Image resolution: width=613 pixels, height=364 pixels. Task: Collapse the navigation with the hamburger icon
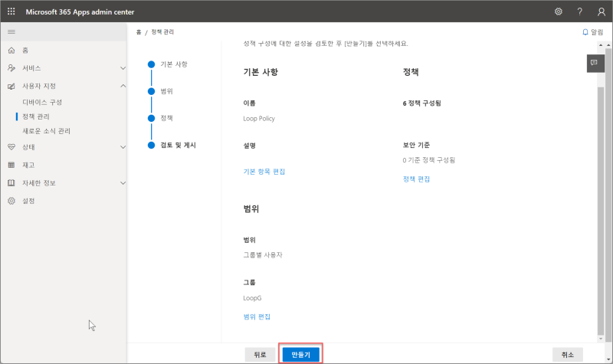pyautogui.click(x=11, y=31)
